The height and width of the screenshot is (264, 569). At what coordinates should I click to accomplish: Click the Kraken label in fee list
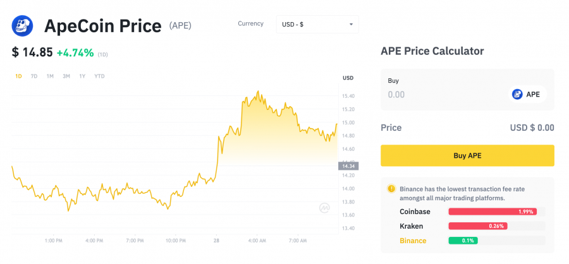pos(411,226)
